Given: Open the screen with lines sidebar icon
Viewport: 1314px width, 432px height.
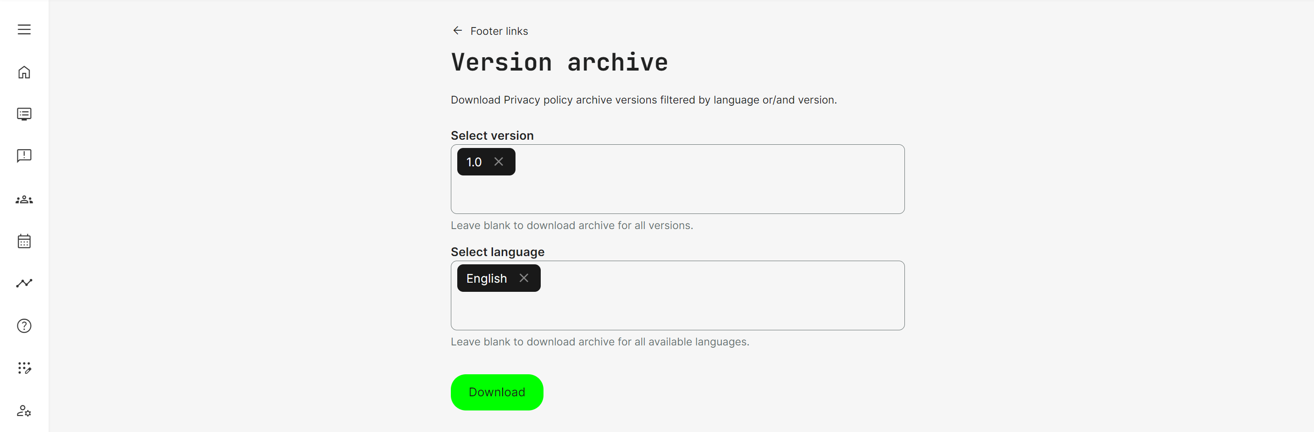Looking at the screenshot, I should point(24,114).
